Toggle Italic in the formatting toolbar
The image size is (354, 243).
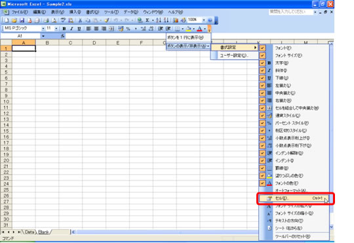coord(71,29)
